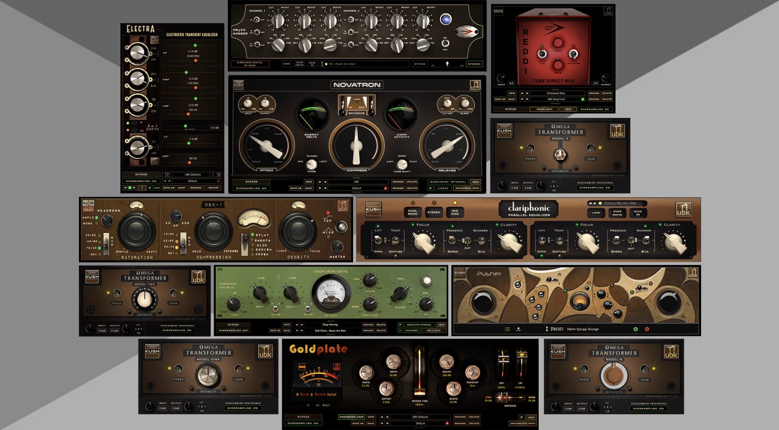
Task: Click the Ø phase button beside Goldplate's Help
Action: point(521,417)
